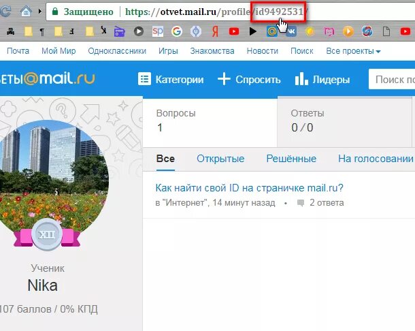
Task: Open the purple radio bookmark
Action: [x=119, y=31]
